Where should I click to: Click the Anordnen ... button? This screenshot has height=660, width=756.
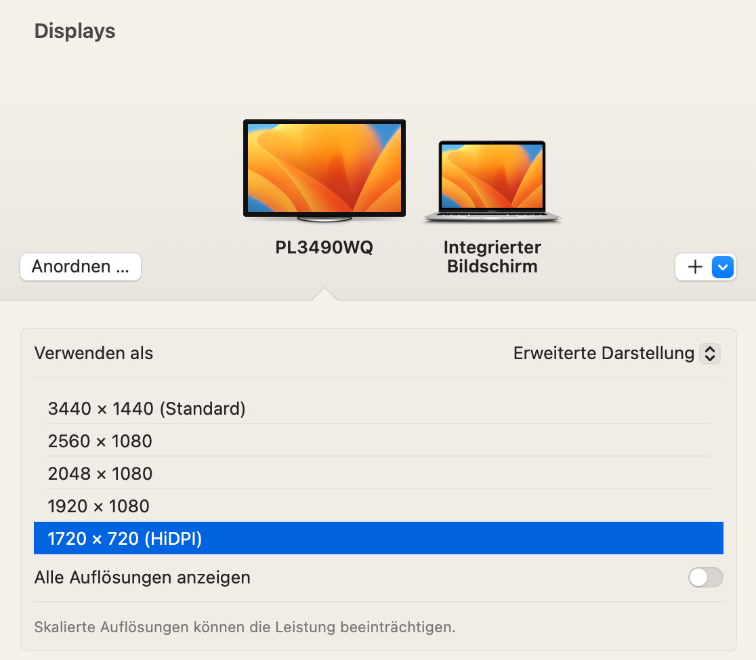81,266
